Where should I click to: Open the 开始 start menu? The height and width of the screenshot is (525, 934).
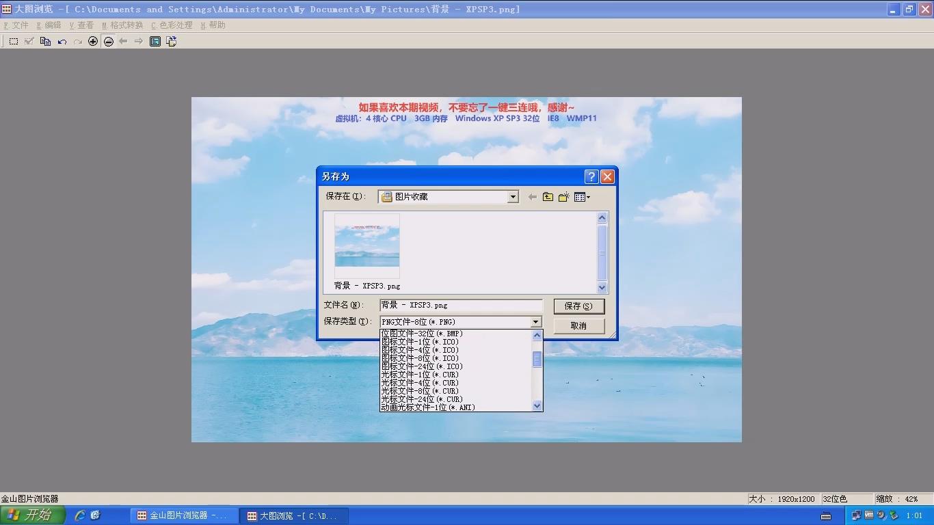click(33, 515)
